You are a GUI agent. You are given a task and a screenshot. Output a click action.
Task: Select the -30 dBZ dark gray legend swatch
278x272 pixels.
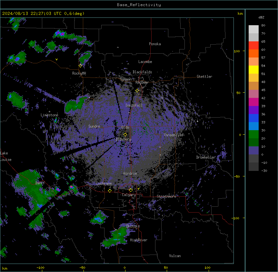point(253,167)
